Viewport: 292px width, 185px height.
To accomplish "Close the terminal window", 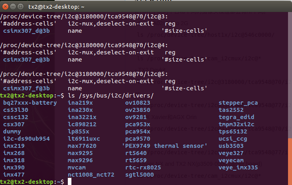I will (5, 6).
